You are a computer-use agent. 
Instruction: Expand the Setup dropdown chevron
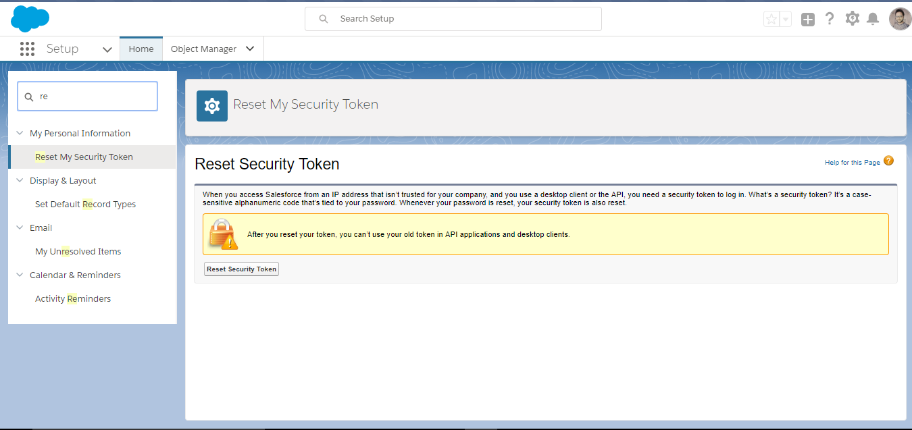coord(107,49)
